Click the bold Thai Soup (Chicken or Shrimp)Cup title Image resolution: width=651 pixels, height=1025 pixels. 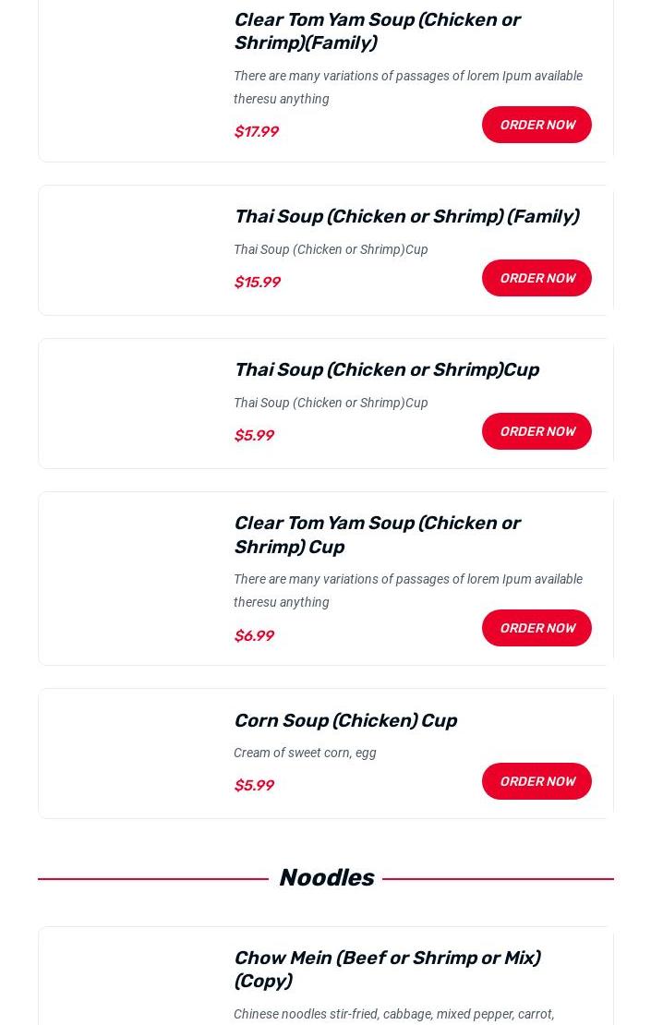point(386,369)
